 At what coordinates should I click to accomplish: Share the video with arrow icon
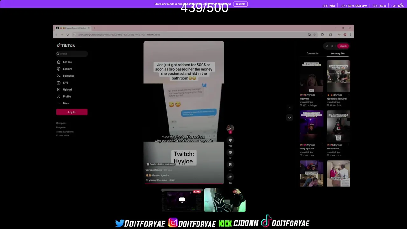pyautogui.click(x=230, y=177)
